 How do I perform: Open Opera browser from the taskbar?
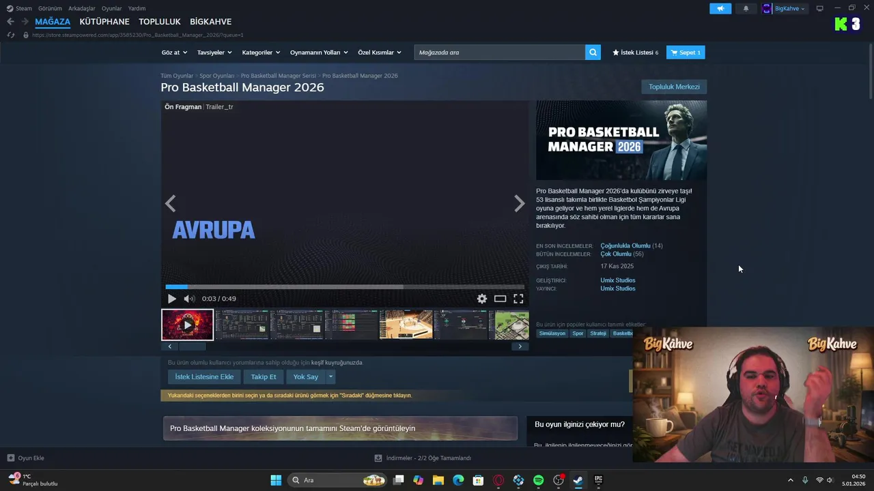point(498,480)
